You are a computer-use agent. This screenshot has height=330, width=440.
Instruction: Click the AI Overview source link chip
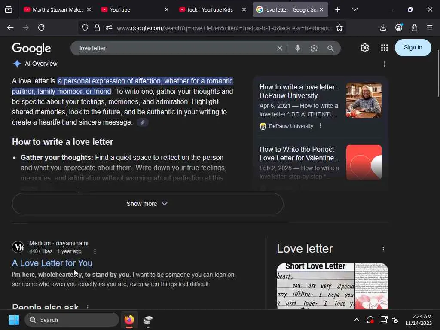[x=143, y=122]
